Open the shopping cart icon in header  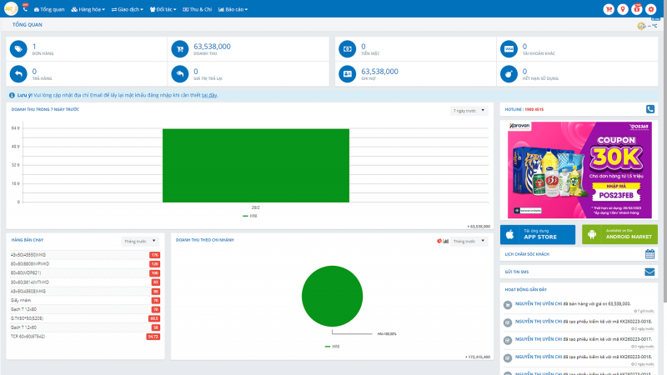pos(609,9)
